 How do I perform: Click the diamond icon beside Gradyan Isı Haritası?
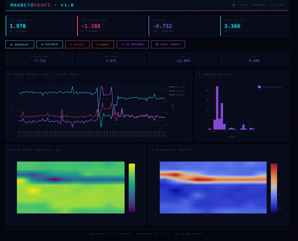coord(153,150)
